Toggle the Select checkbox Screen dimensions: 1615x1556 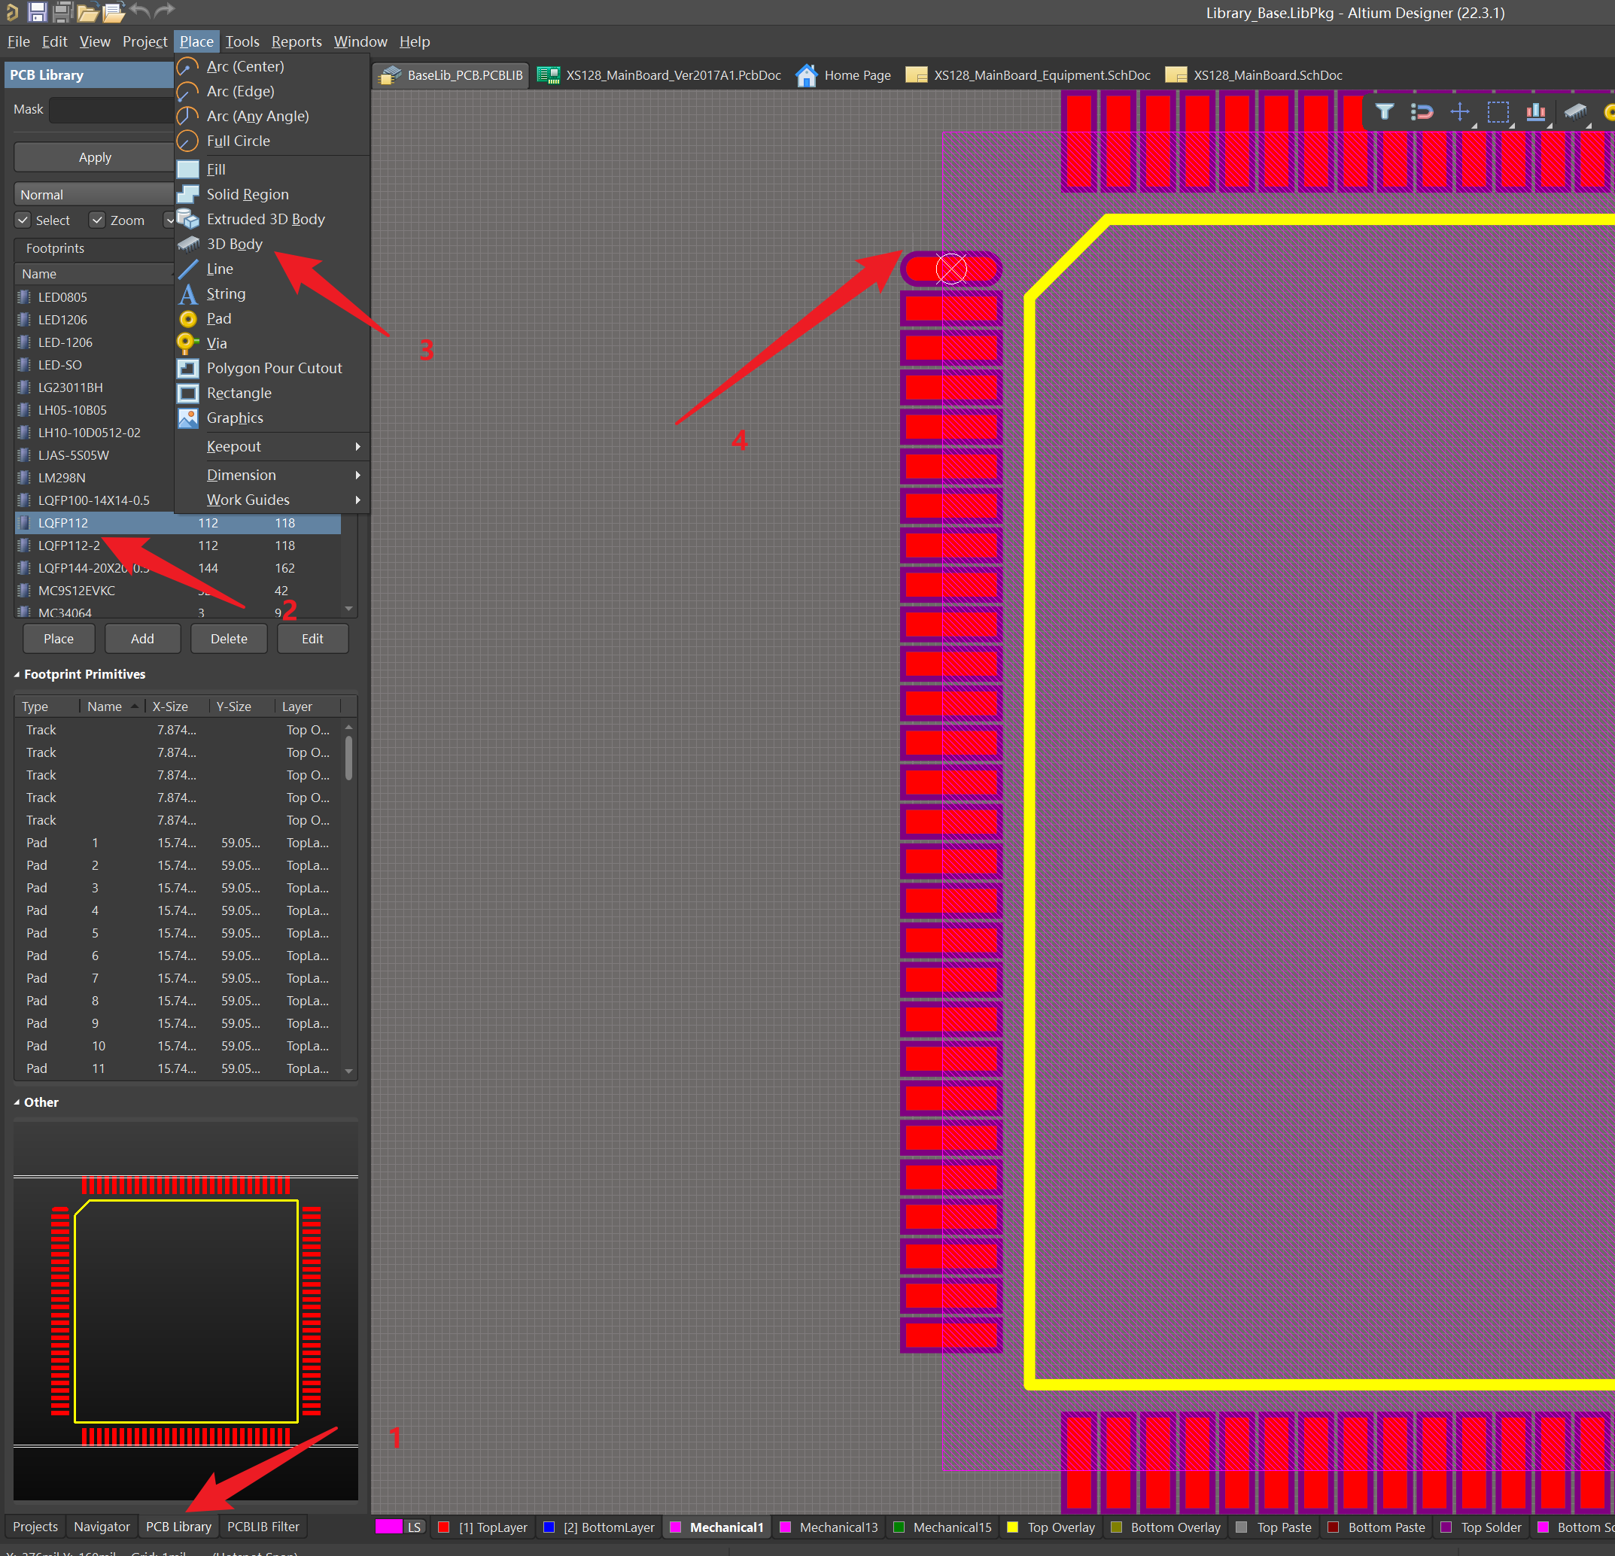[23, 220]
